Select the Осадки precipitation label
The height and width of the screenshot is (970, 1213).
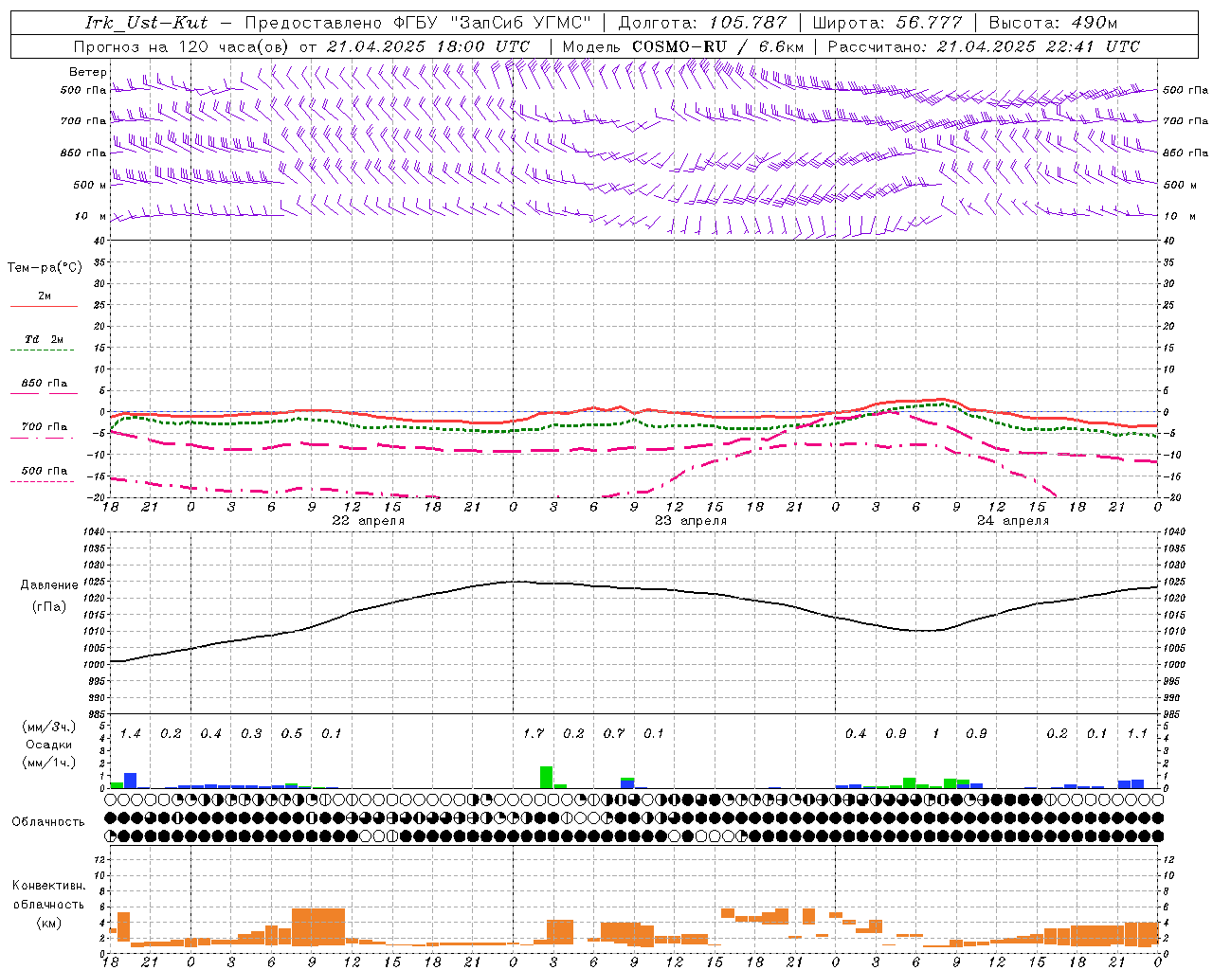pyautogui.click(x=48, y=745)
